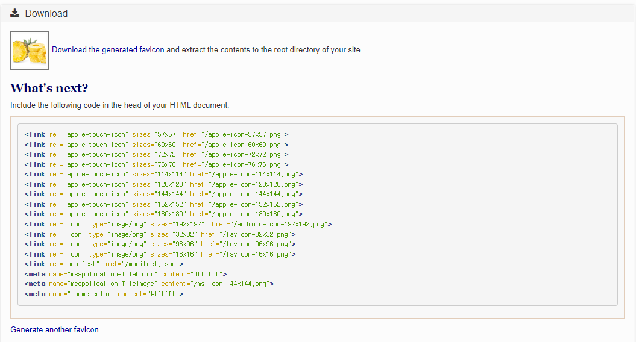Click the msapplication-TileColor meta line
The image size is (636, 342).
point(126,274)
